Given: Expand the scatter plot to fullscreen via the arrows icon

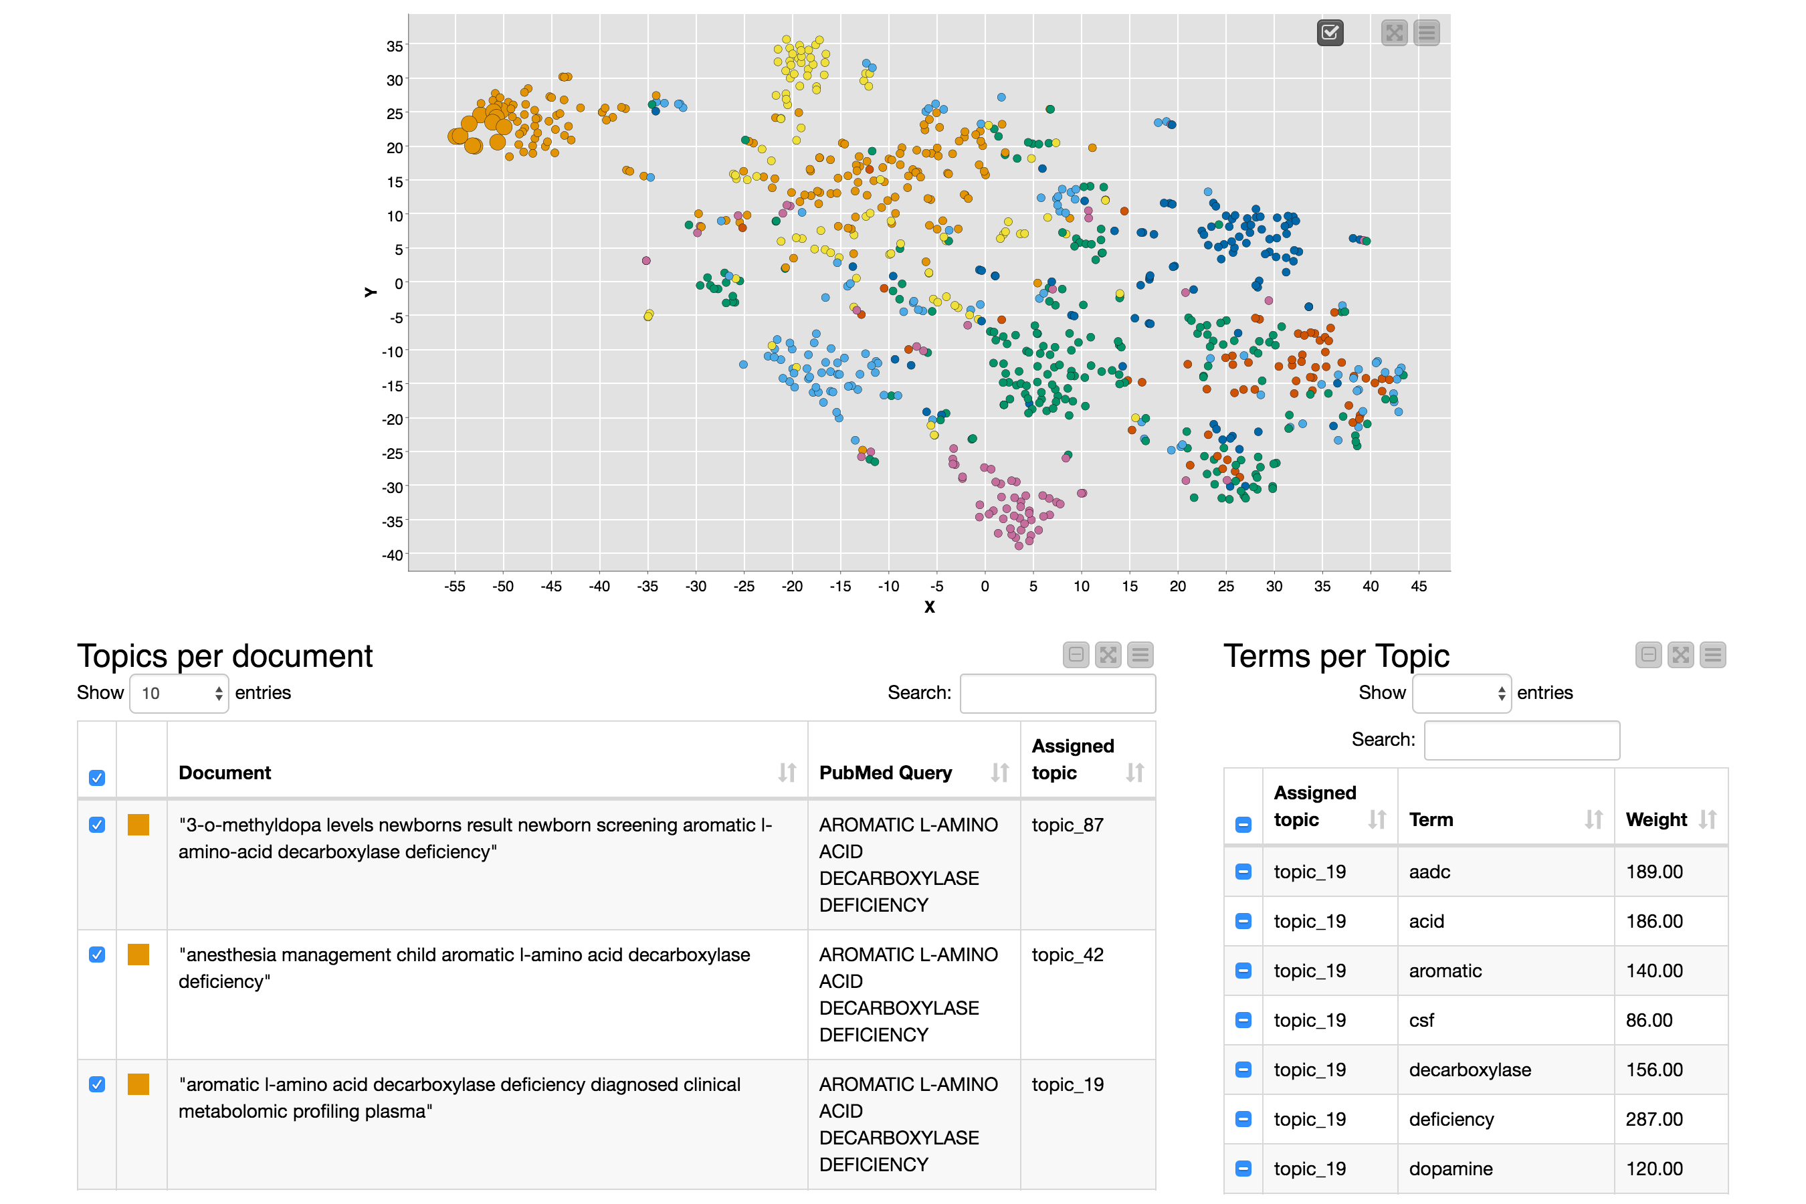Looking at the screenshot, I should coord(1395,32).
